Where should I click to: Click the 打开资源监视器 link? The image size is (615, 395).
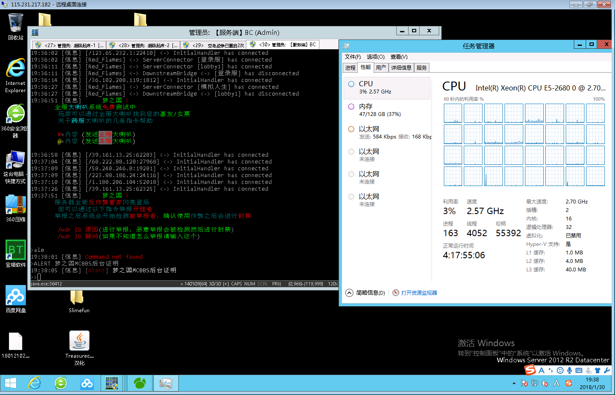[419, 293]
